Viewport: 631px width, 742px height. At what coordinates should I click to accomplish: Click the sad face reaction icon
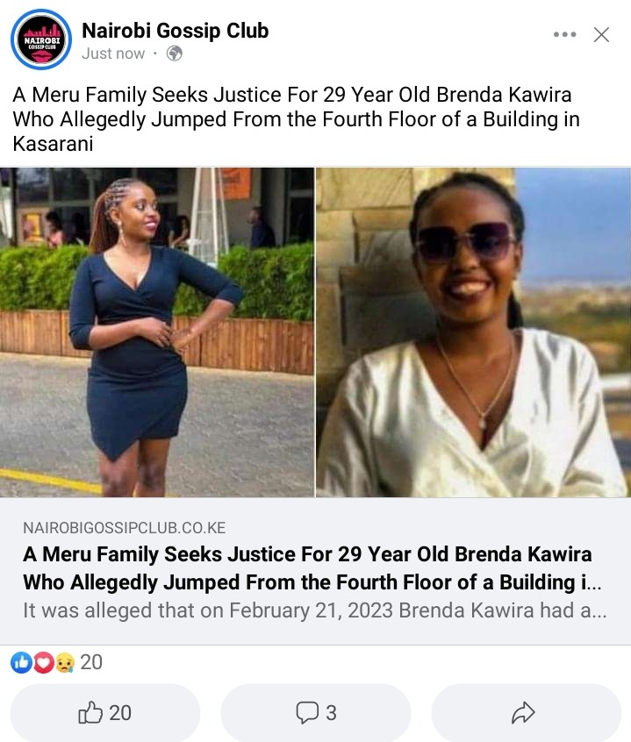click(65, 662)
